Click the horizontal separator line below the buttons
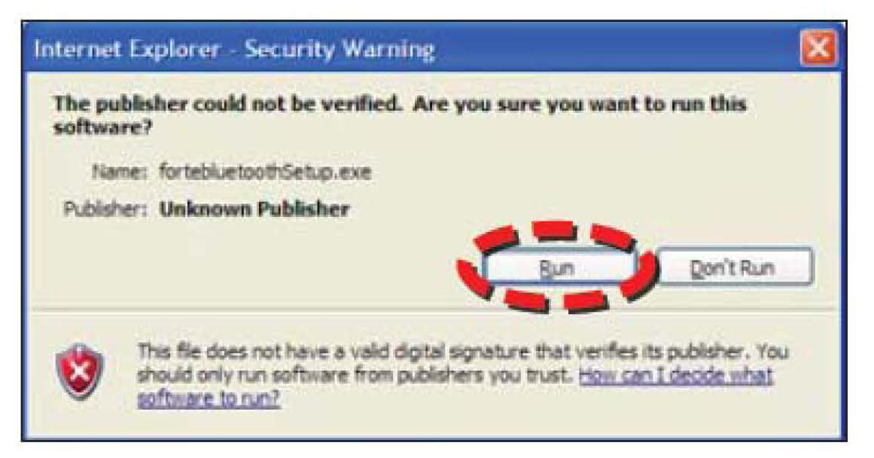Image resolution: width=874 pixels, height=458 pixels. coord(435,308)
